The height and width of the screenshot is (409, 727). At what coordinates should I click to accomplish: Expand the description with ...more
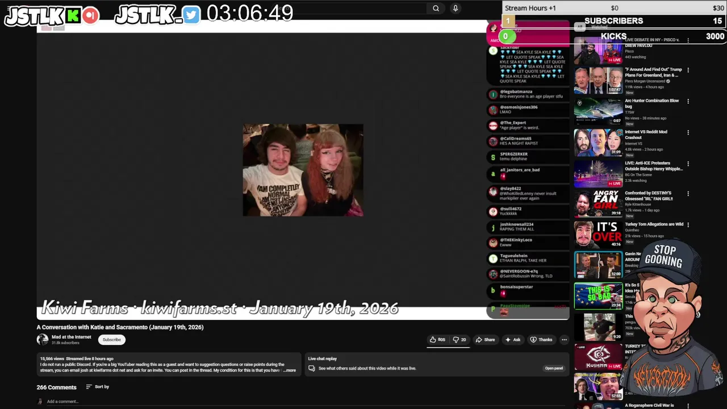pyautogui.click(x=290, y=370)
